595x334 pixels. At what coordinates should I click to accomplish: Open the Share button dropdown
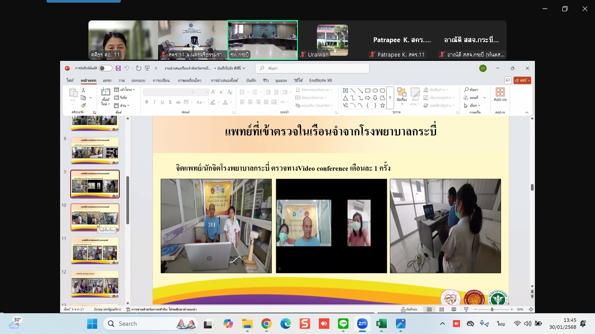tap(522, 80)
